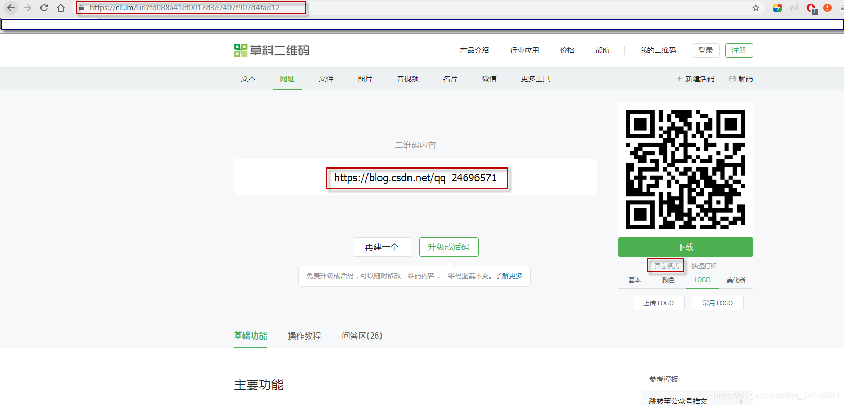Image resolution: width=844 pixels, height=405 pixels.
Task: Switch to 名片 tab
Action: pos(450,79)
